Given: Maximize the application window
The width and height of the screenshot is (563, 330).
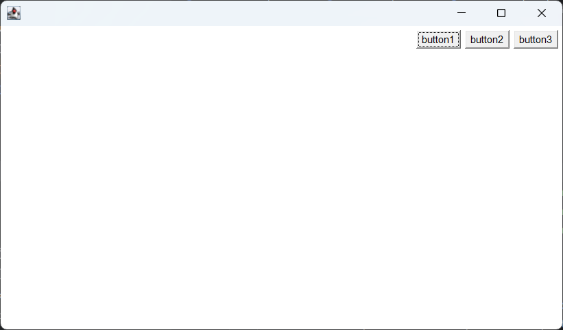Looking at the screenshot, I should [x=501, y=13].
